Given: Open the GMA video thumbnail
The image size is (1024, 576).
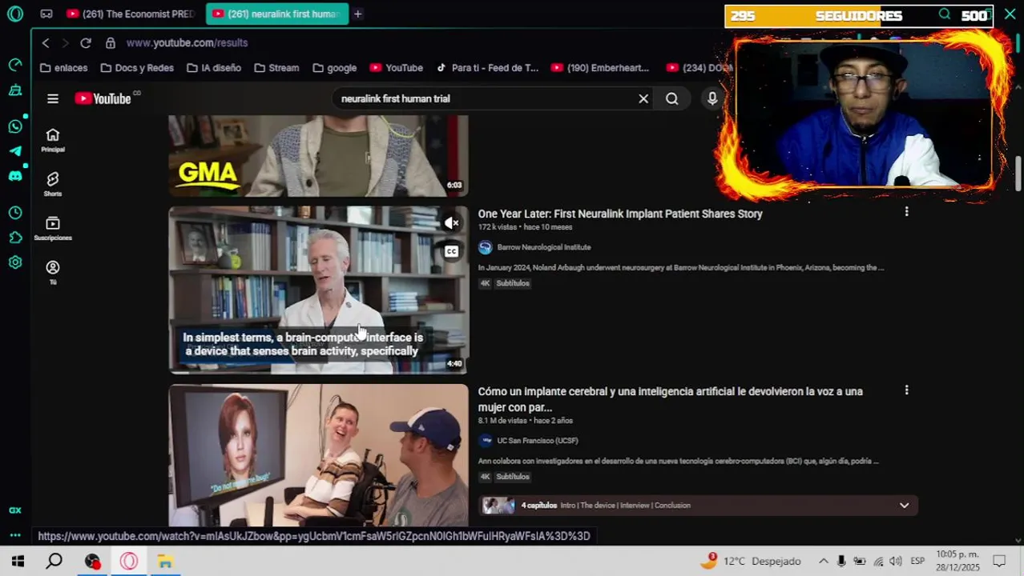Looking at the screenshot, I should 318,156.
